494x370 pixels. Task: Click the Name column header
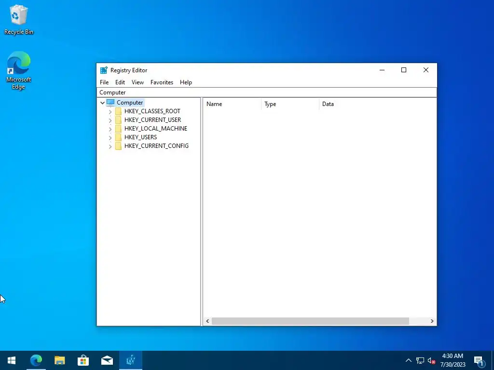(x=233, y=104)
